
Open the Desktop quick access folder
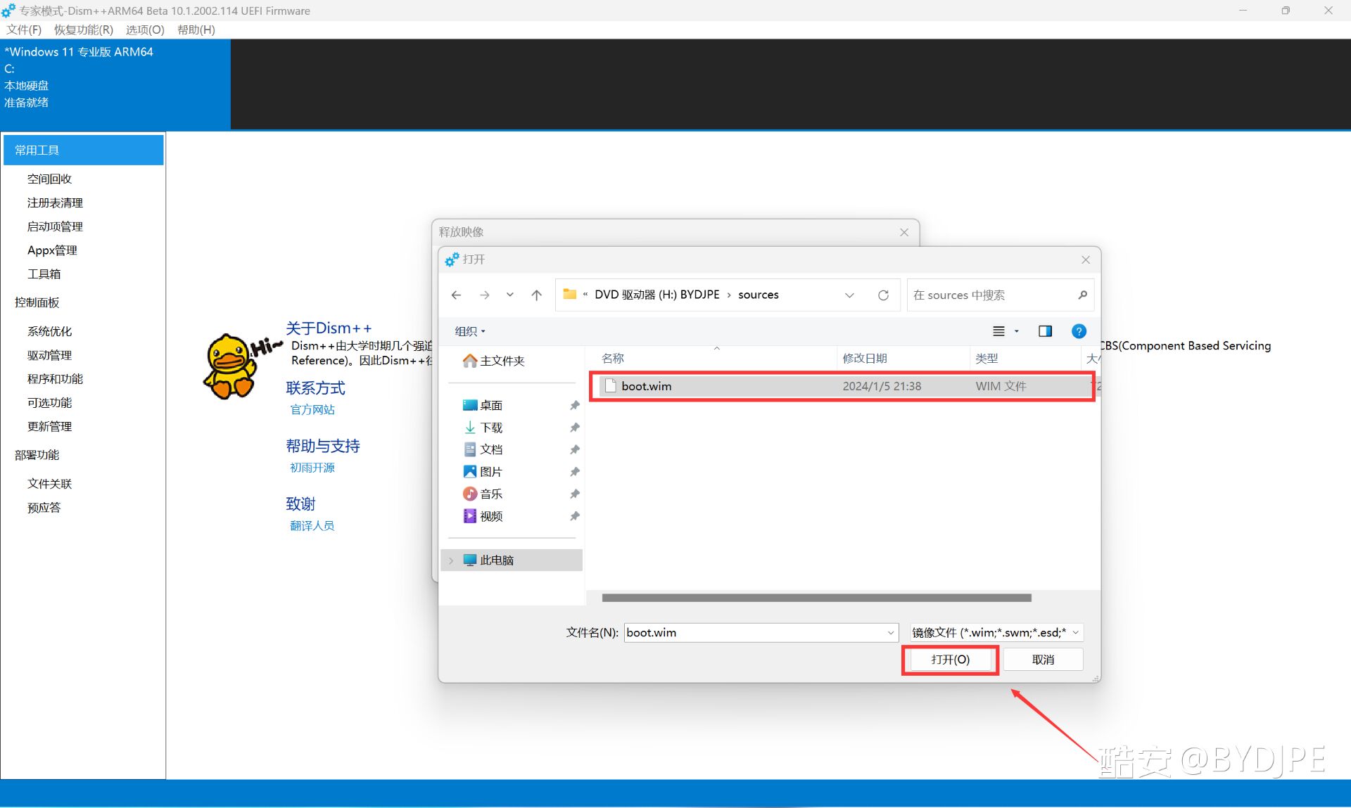pos(490,405)
